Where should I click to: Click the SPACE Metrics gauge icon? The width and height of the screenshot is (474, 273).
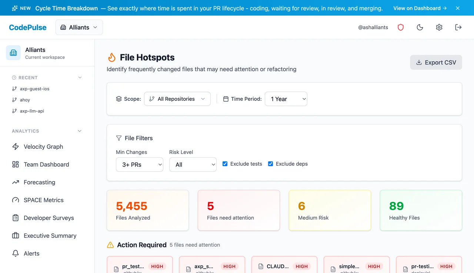(x=16, y=200)
